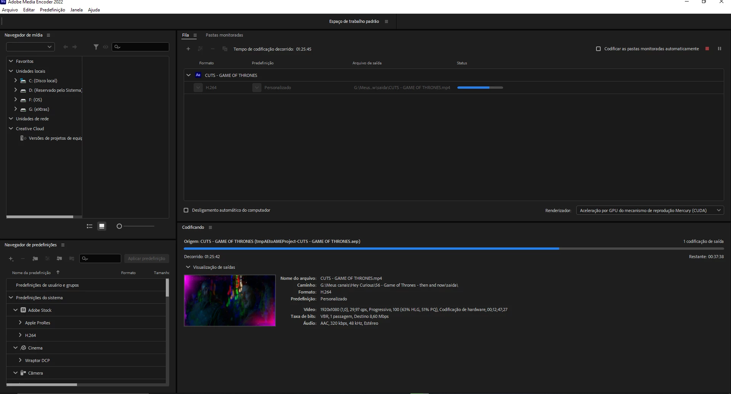Open the Codificando panel menu
Viewport: 731px width, 394px height.
point(210,227)
